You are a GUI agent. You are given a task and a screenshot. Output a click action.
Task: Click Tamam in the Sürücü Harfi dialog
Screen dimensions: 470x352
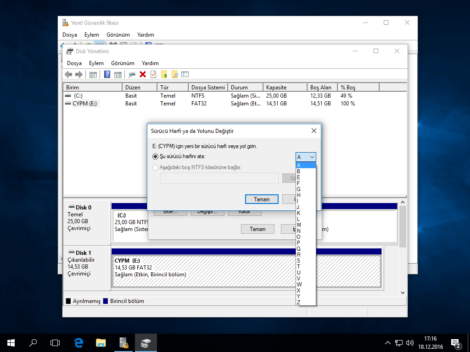[x=261, y=199]
